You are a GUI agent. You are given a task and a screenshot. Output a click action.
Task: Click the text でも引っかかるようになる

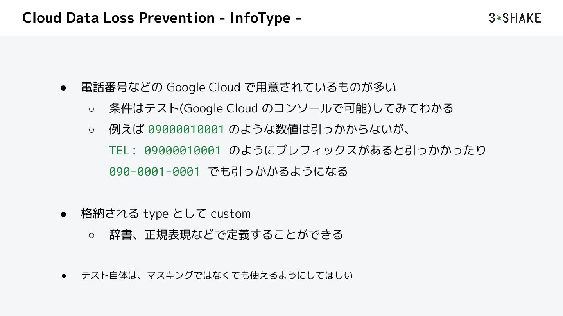coord(278,172)
